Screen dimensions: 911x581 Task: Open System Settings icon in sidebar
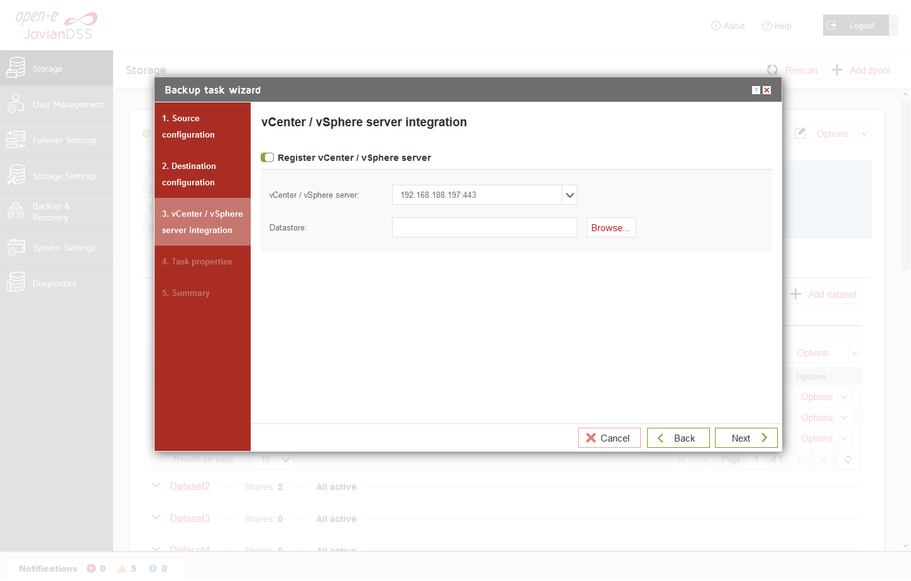pyautogui.click(x=16, y=247)
